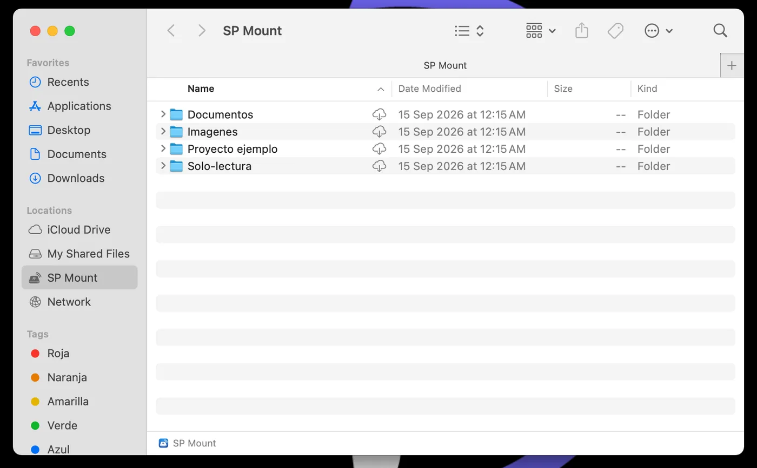Select Desktop in the sidebar
The width and height of the screenshot is (757, 468).
point(79,130)
